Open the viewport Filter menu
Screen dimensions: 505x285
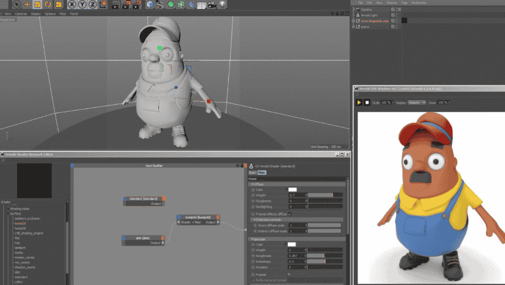click(x=63, y=14)
